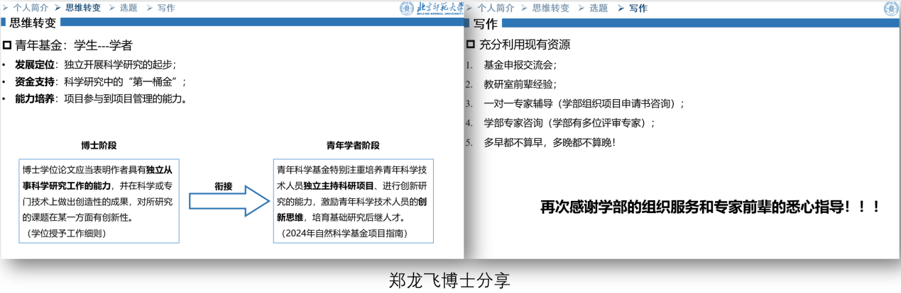
Task: Click the square bullet before 充分利用现有资源
Action: pyautogui.click(x=471, y=45)
